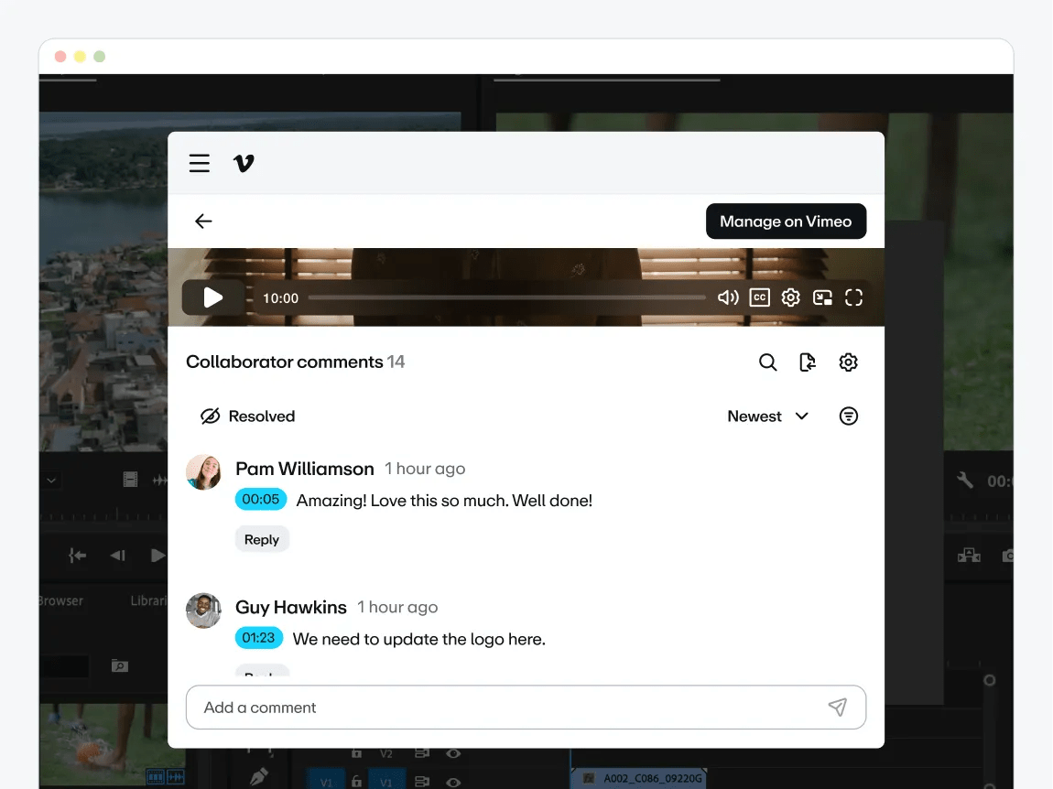Screen dimensions: 1053x789
Task: Search collaborator comments
Action: pos(767,362)
